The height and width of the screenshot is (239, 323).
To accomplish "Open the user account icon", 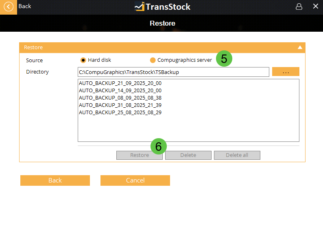I will (x=299, y=7).
